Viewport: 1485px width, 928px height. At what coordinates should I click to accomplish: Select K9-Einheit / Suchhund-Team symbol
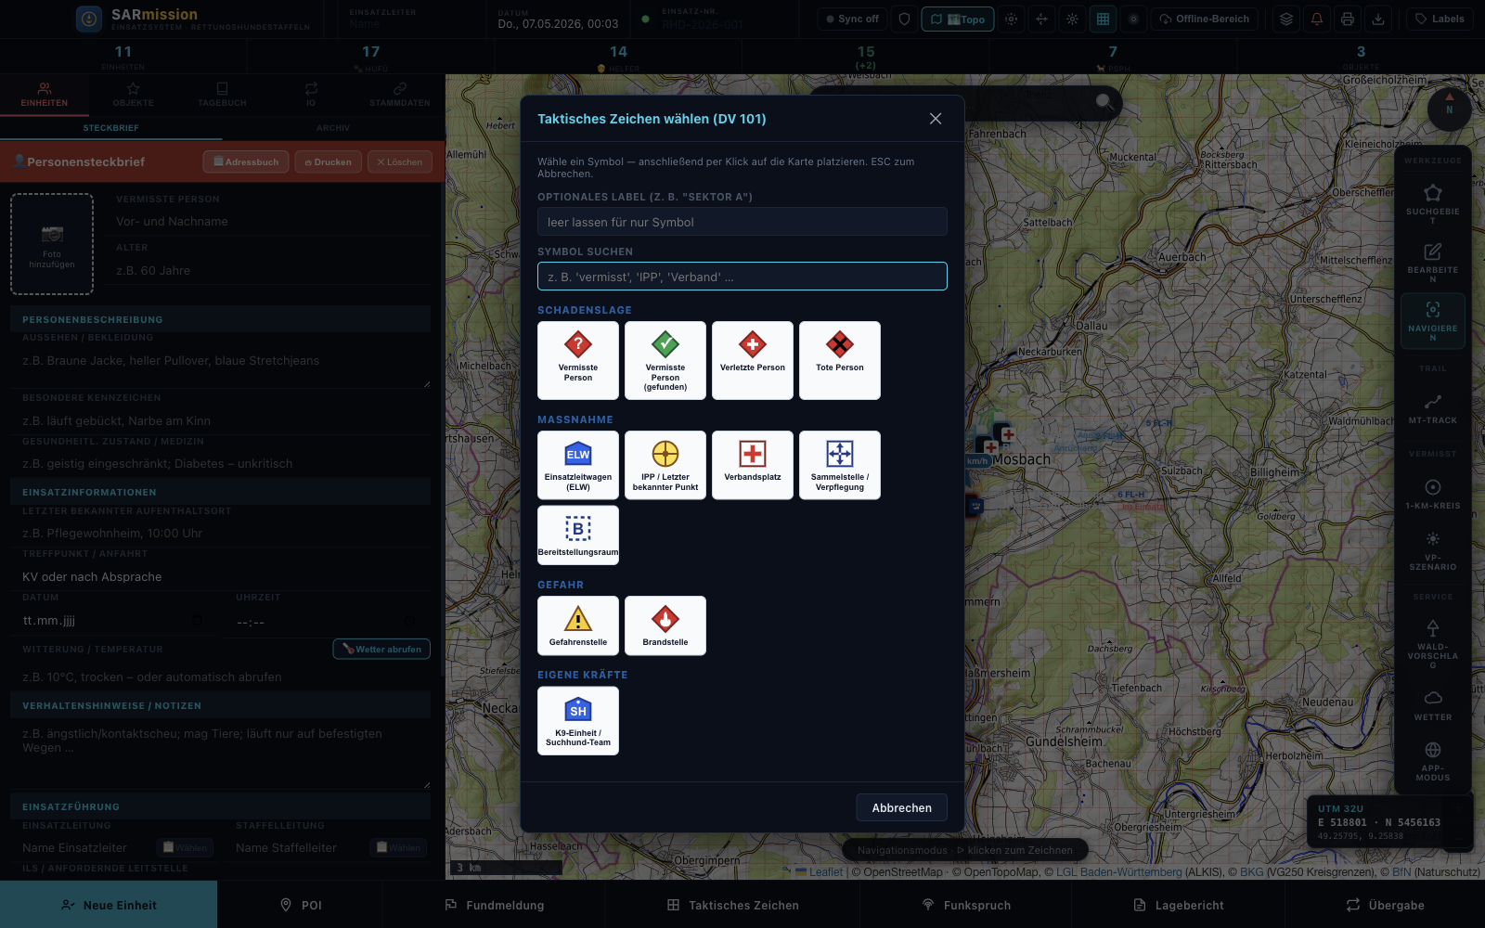[x=578, y=721]
